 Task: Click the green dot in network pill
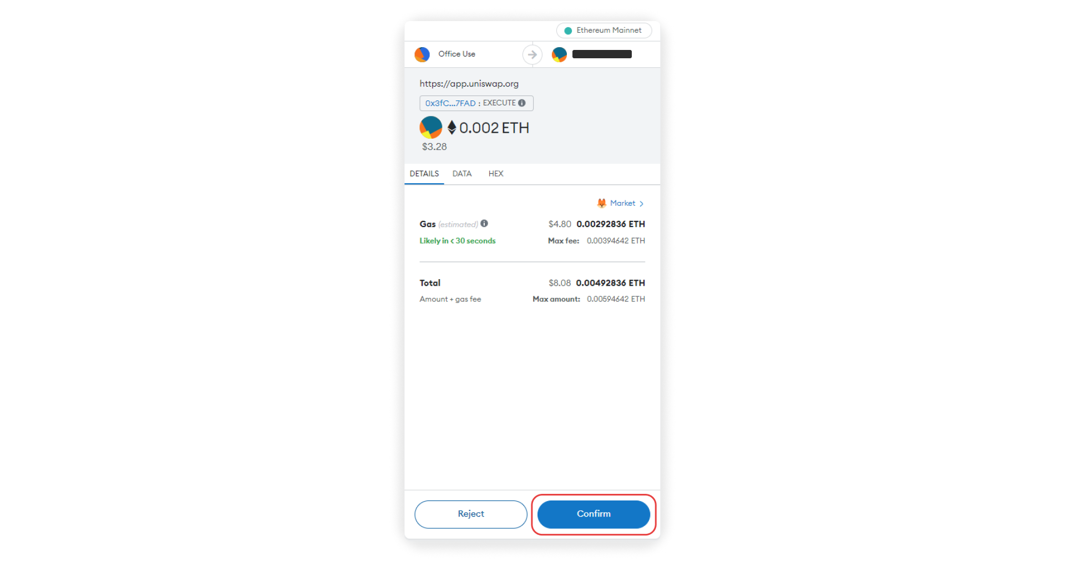(568, 31)
